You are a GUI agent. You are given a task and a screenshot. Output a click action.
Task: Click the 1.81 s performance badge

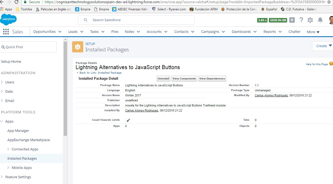[x=262, y=20]
